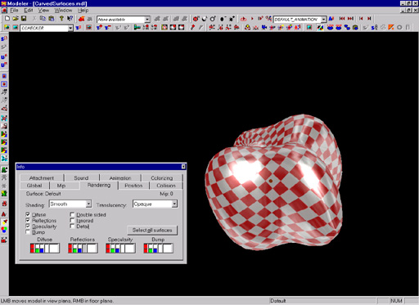This screenshot has height=305, width=419.
Task: Uncheck the Diffuse checkbox
Action: pos(28,214)
